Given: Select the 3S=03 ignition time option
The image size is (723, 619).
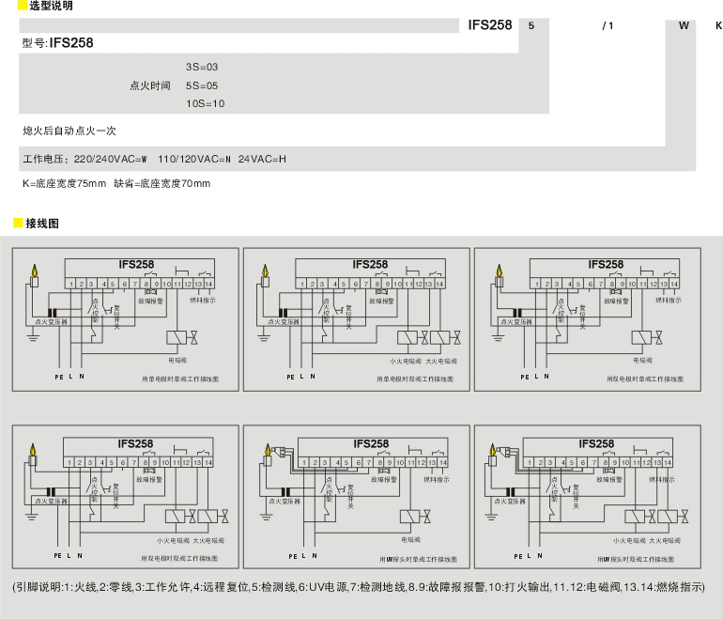Looking at the screenshot, I should (x=202, y=67).
